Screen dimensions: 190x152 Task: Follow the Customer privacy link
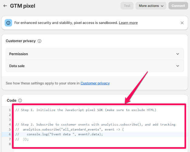(x=95, y=83)
